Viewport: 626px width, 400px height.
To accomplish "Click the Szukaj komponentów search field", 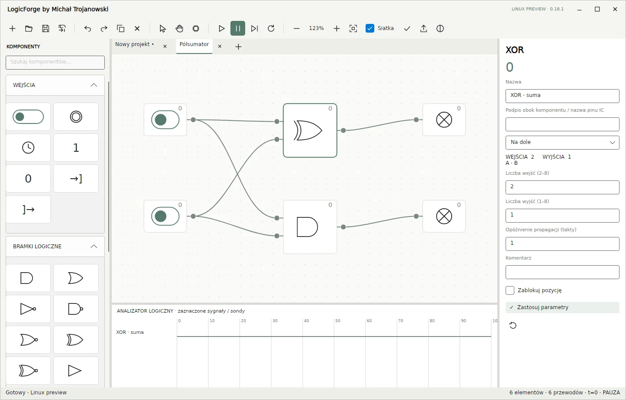I will [x=55, y=62].
